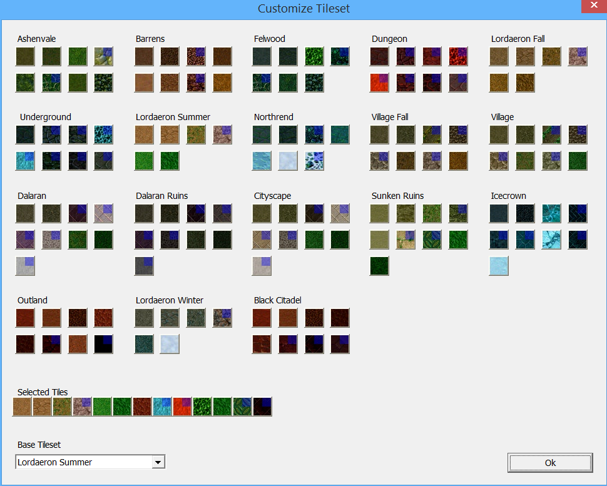This screenshot has width=607, height=486.
Task: Choose the snow tile in Lordaeron Winter
Action: 170,344
